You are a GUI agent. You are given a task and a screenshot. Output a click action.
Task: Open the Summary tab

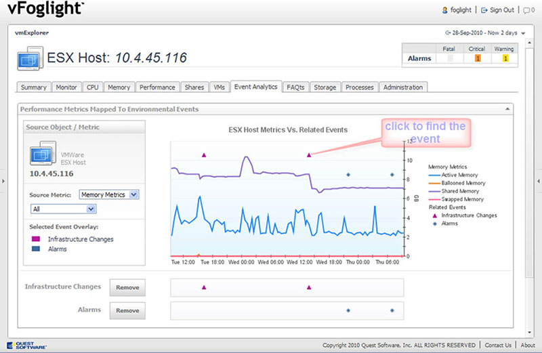pyautogui.click(x=33, y=87)
